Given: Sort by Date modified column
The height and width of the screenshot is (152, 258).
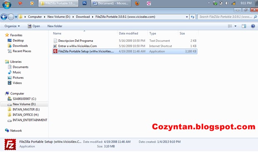Looking at the screenshot, I should point(132,34).
